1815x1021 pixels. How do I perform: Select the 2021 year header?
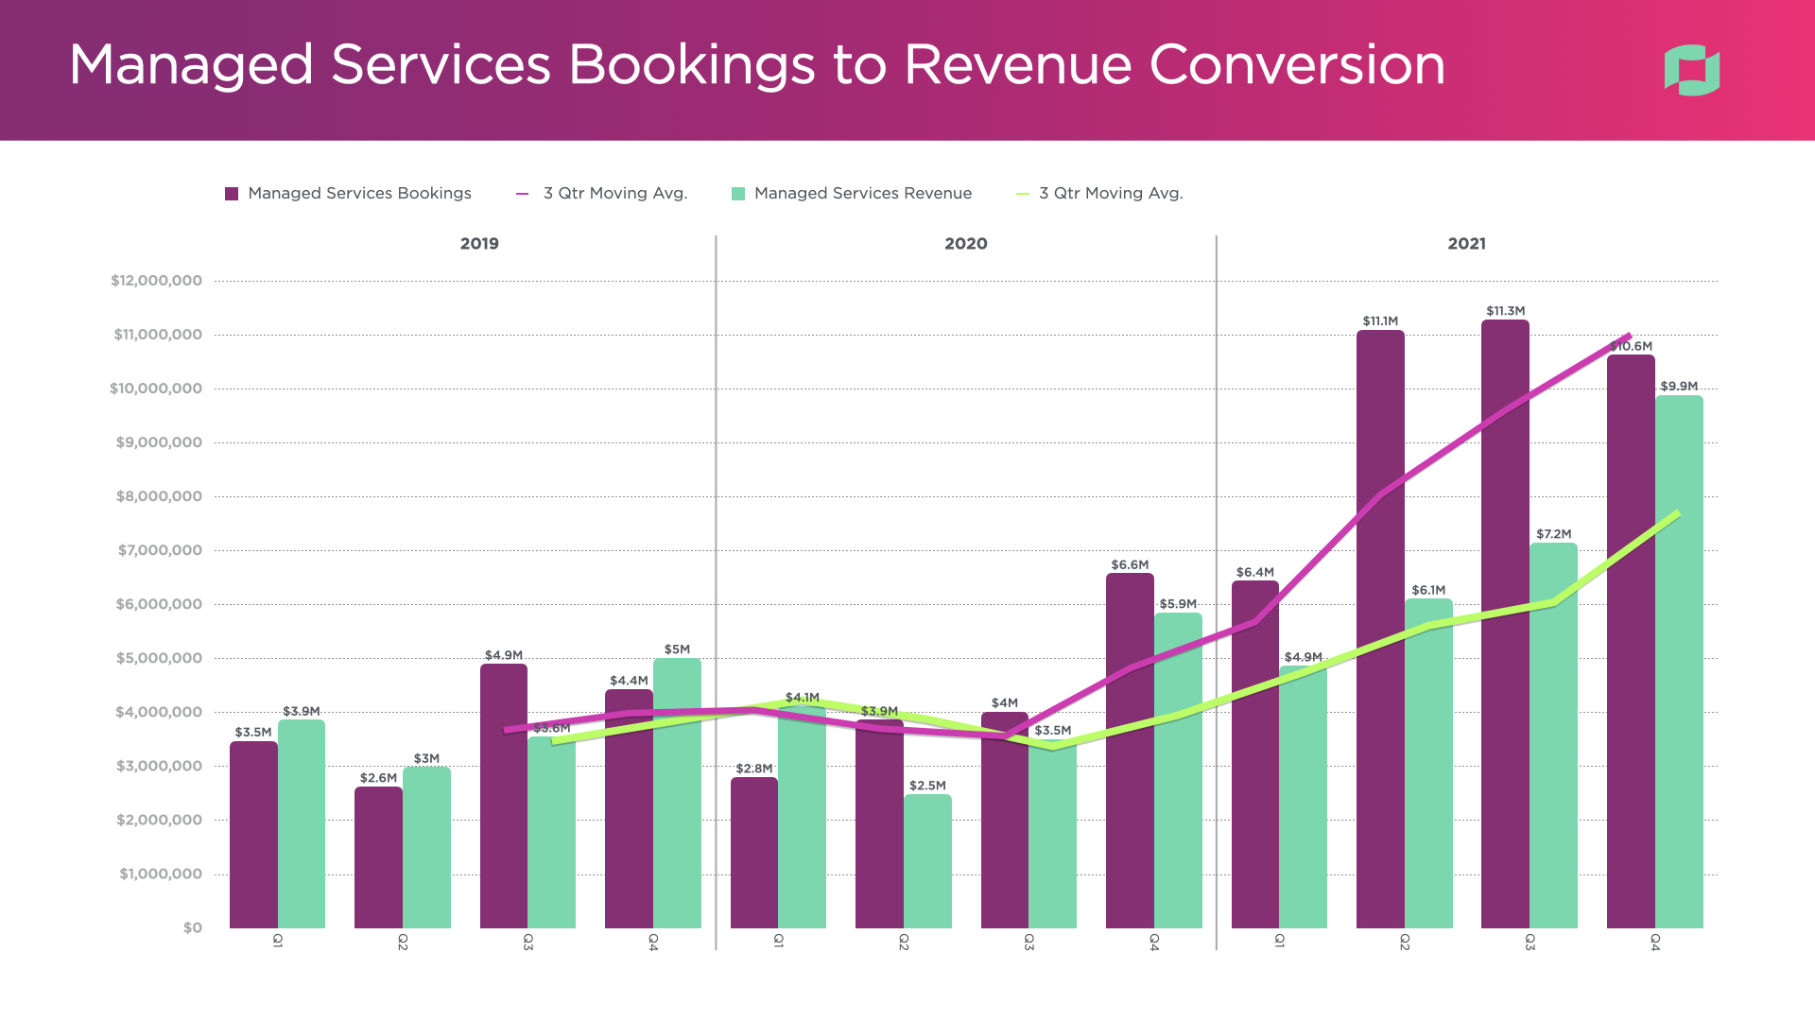click(1466, 244)
